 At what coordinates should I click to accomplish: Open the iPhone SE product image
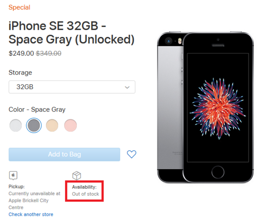point(205,107)
